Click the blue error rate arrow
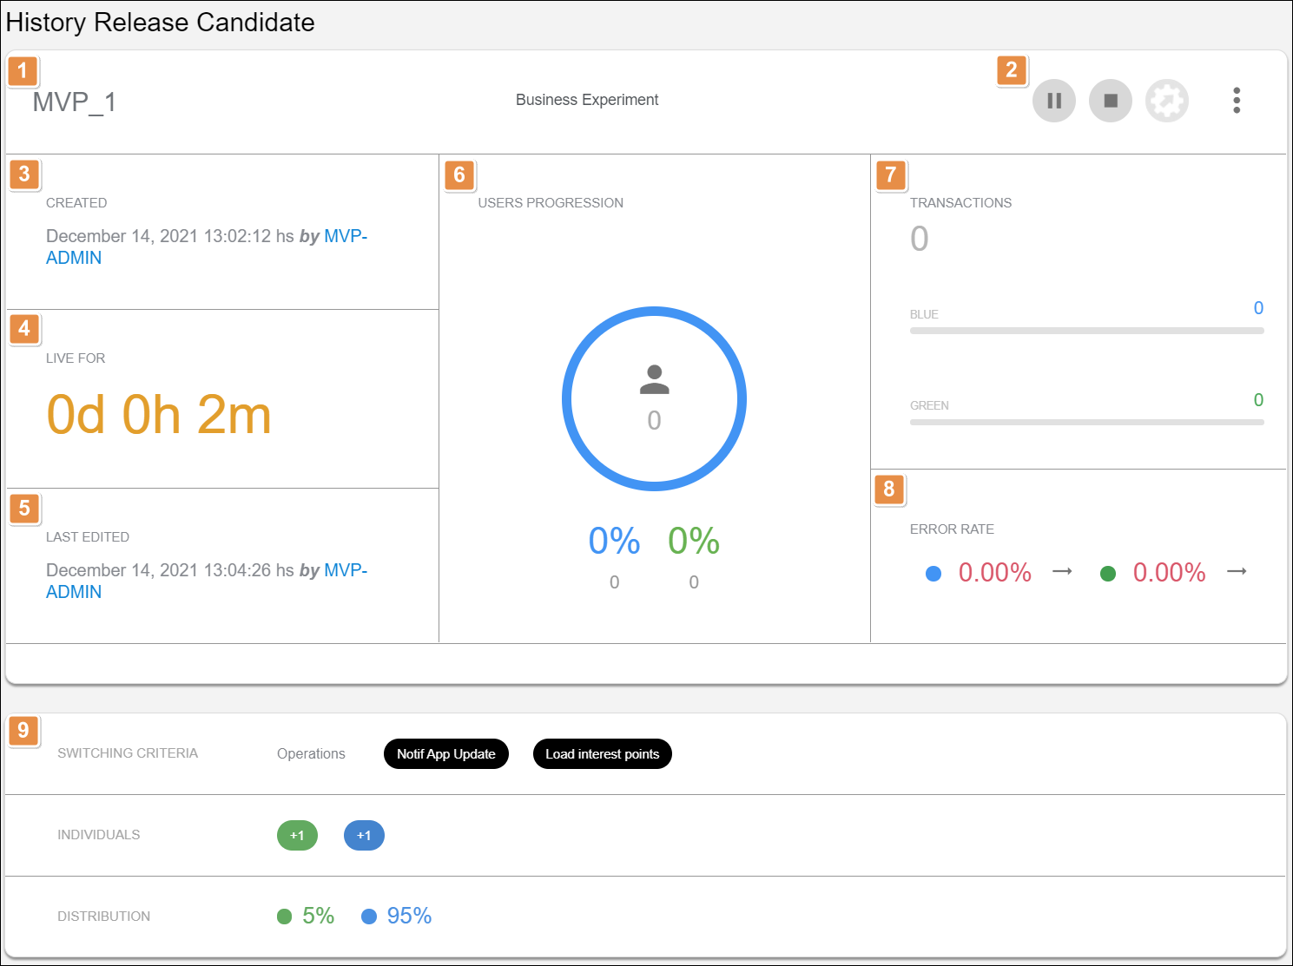1293x966 pixels. point(1062,572)
